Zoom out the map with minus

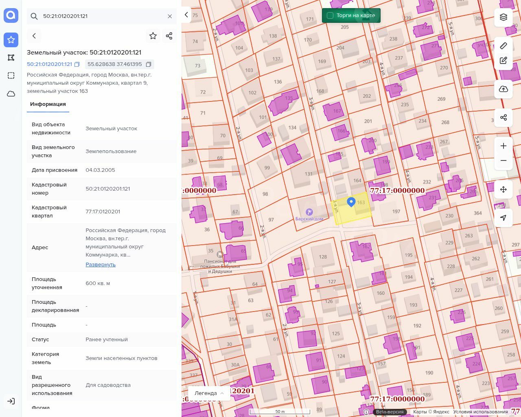(503, 160)
